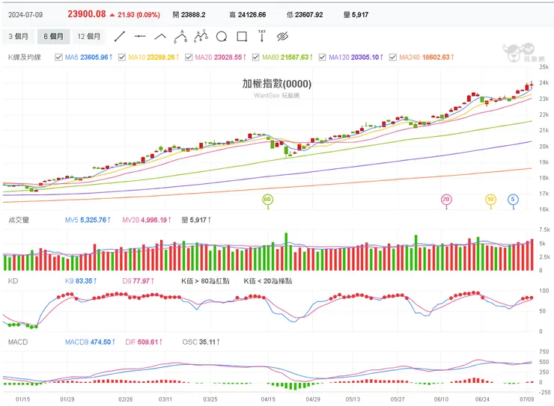The width and height of the screenshot is (554, 406).
Task: Click the date 2024-07-09
Action: pos(25,15)
